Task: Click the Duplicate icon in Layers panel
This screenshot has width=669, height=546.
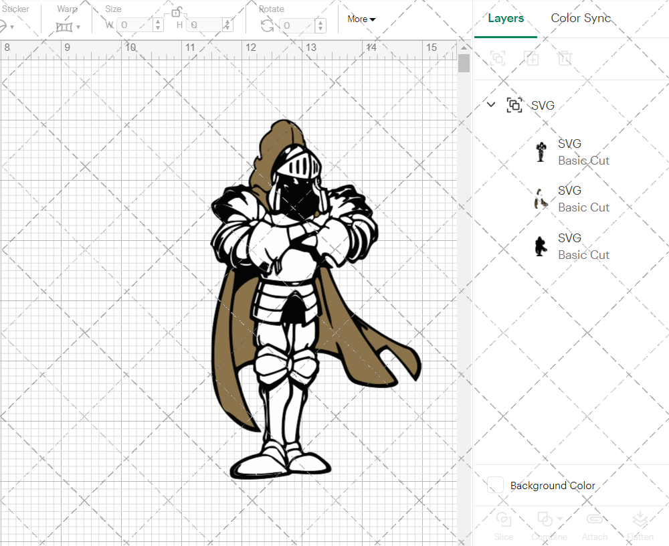Action: click(x=531, y=58)
